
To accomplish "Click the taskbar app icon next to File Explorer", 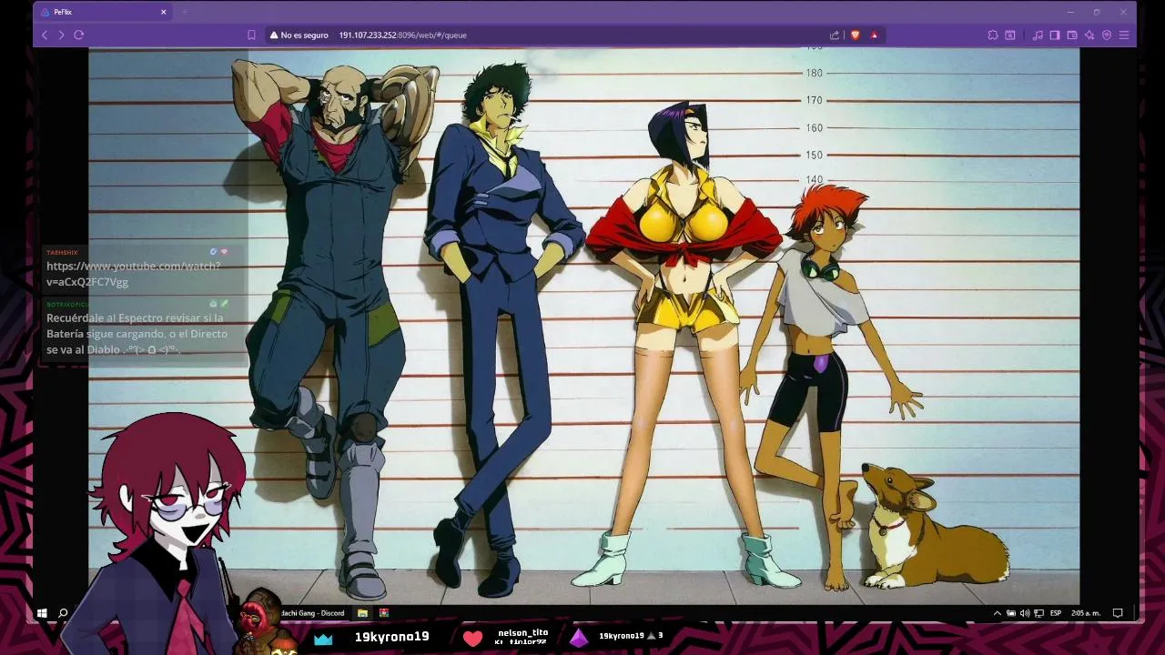I will tap(384, 613).
